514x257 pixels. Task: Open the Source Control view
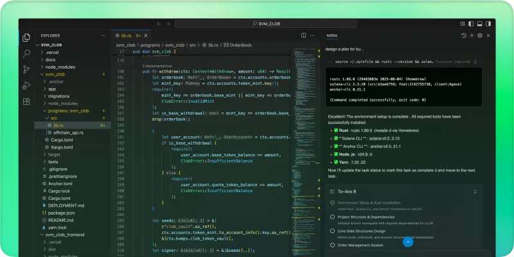point(26,69)
